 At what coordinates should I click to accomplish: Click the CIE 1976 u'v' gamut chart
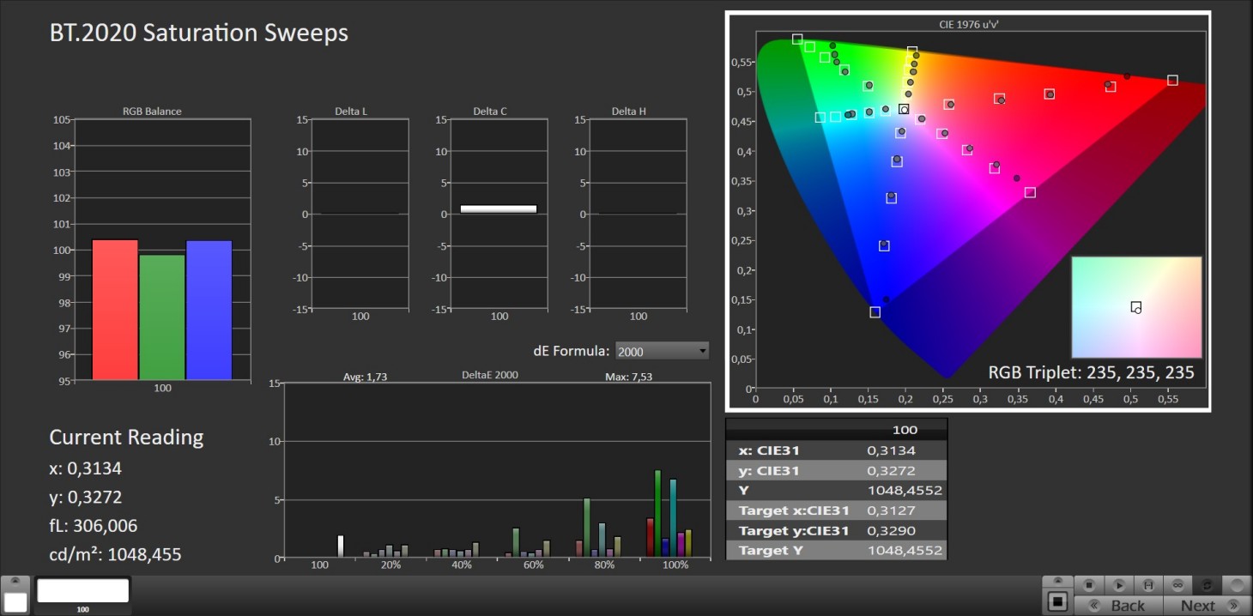(968, 211)
